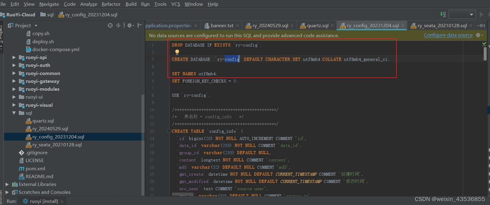Close ruoyi [install] run tab
Screen dimensions: 490x205
(x=62, y=201)
